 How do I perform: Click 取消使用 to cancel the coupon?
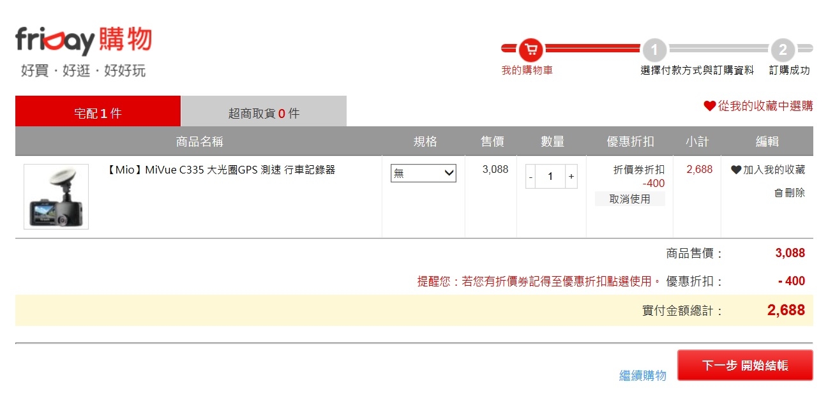pyautogui.click(x=629, y=199)
